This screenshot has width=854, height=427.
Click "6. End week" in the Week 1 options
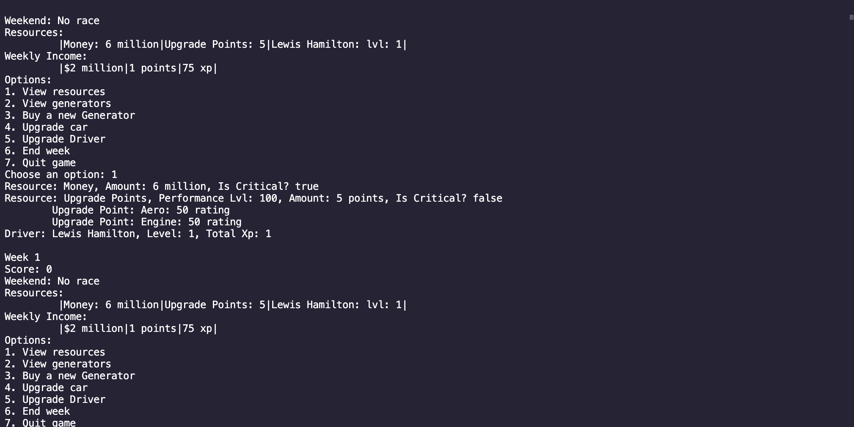pos(37,411)
